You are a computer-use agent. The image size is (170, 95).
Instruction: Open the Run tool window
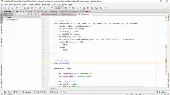7,92
